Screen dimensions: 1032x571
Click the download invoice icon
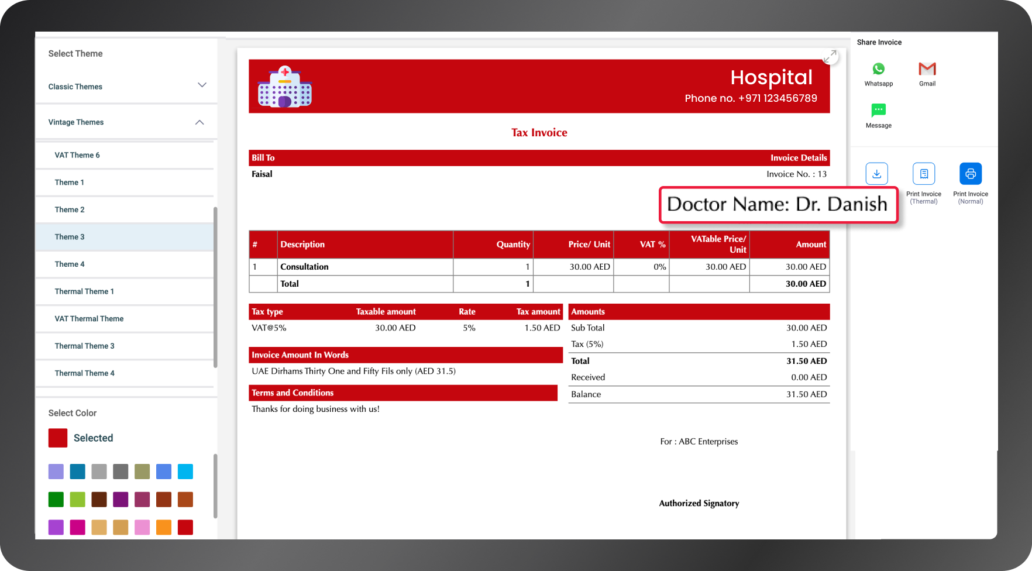(x=876, y=174)
